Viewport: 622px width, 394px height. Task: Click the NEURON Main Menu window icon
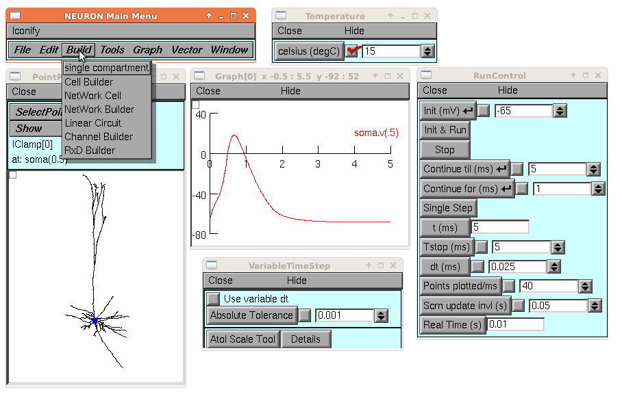[x=15, y=16]
